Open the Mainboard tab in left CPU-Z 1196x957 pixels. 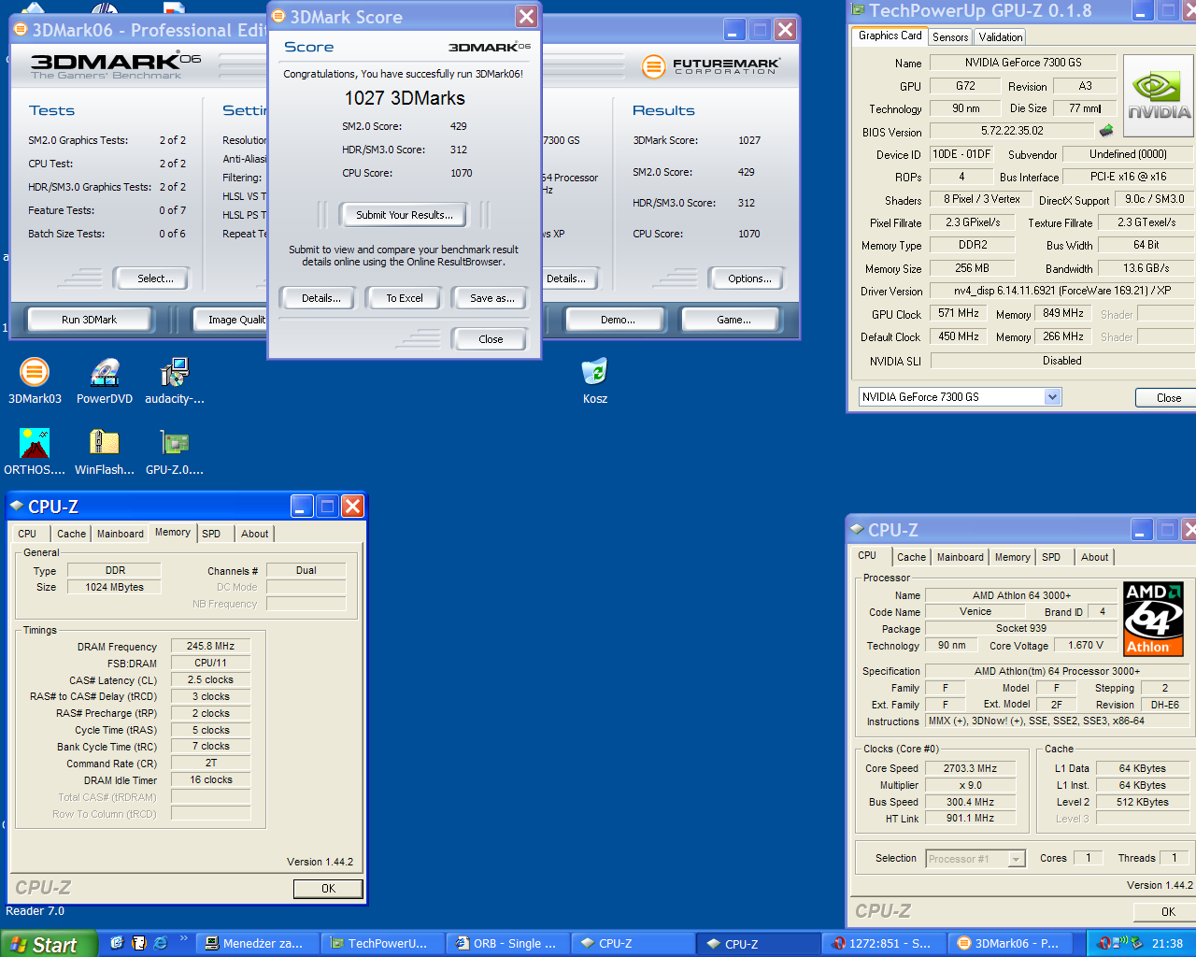[x=121, y=534]
